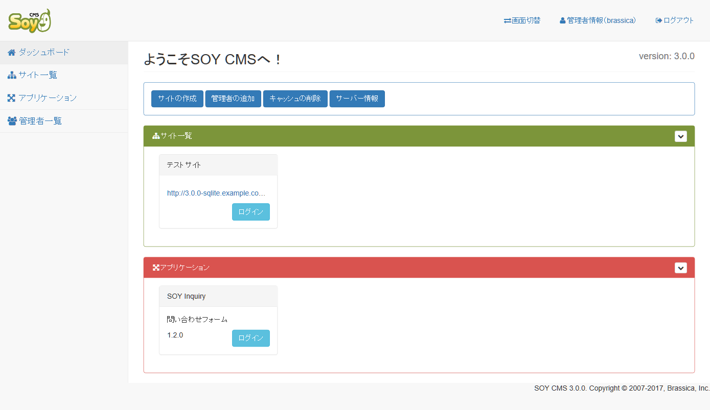This screenshot has height=410, width=710.
Task: Click the arrows icon in red アプリケーション header
Action: coord(156,268)
